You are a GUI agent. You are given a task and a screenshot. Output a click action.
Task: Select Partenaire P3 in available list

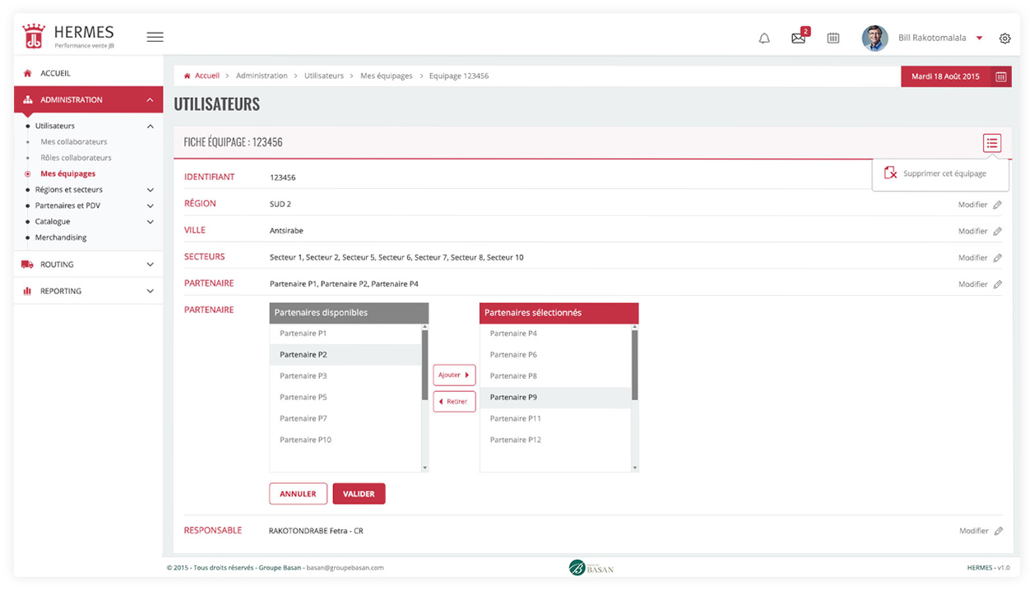[345, 376]
